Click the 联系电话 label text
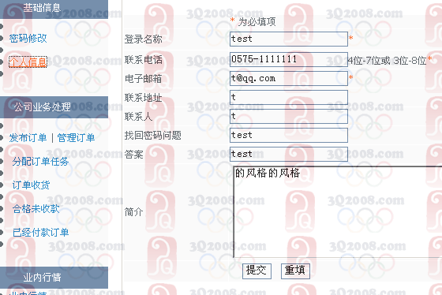Screen dimensions: 442x295 [144, 60]
